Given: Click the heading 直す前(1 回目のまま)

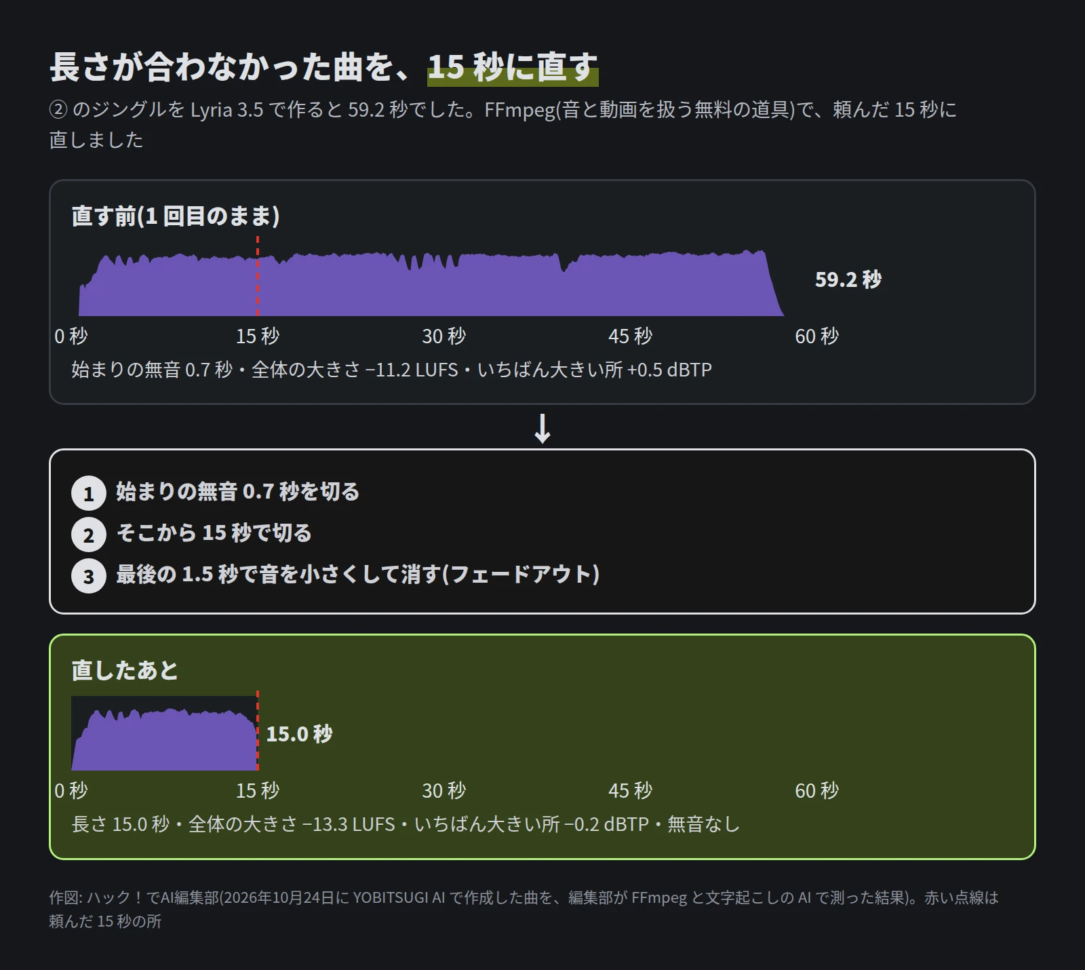Looking at the screenshot, I should 176,216.
